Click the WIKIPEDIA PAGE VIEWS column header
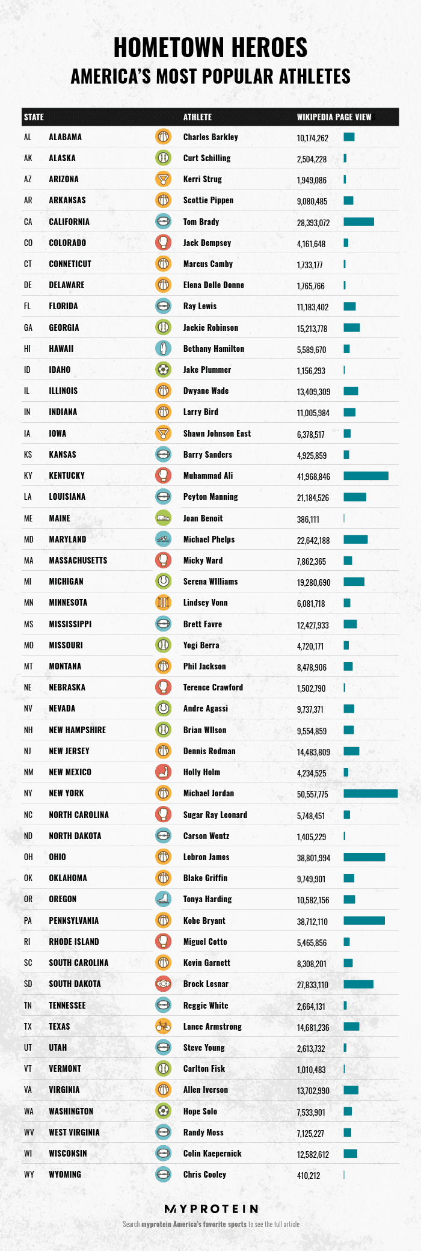 (336, 117)
